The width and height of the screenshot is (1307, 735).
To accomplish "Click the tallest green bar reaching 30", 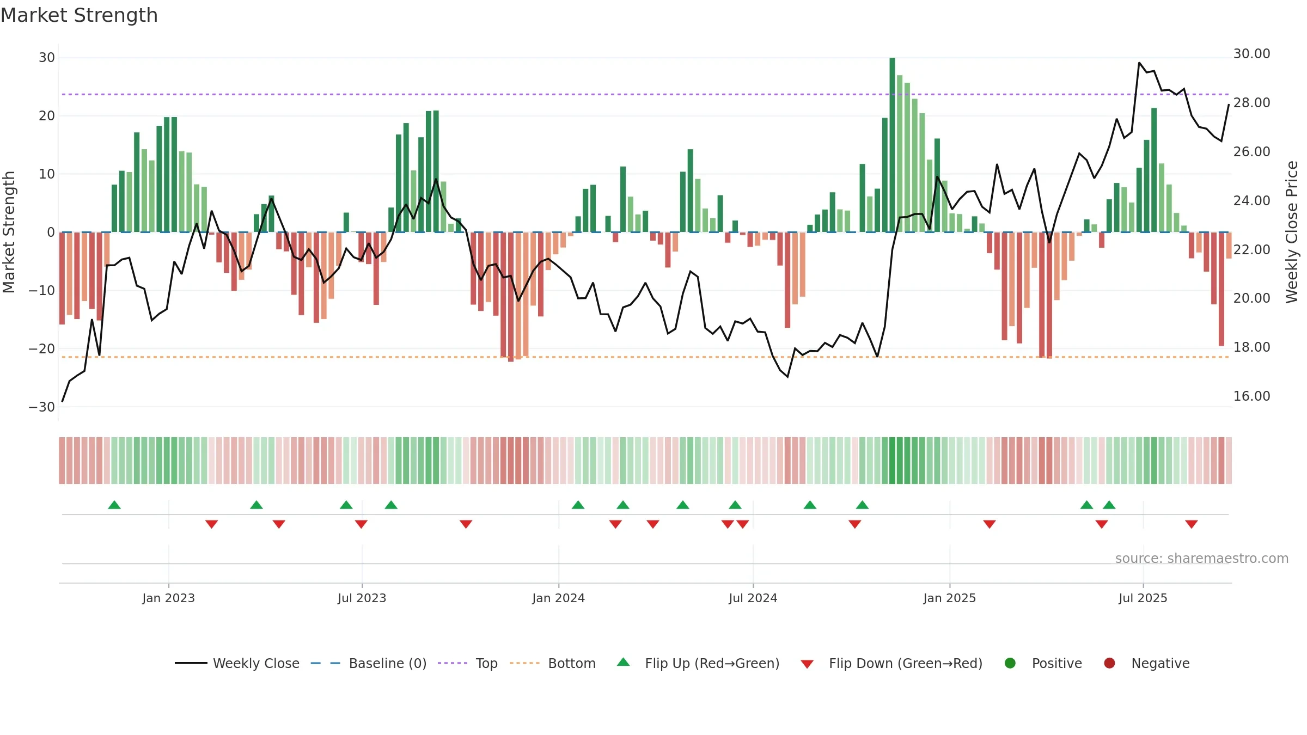I will tap(892, 145).
